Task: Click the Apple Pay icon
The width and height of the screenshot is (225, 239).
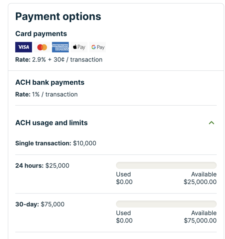Action: (79, 47)
